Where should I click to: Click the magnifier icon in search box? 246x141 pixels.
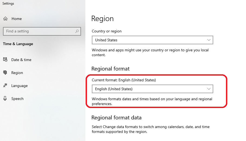[x=77, y=31]
